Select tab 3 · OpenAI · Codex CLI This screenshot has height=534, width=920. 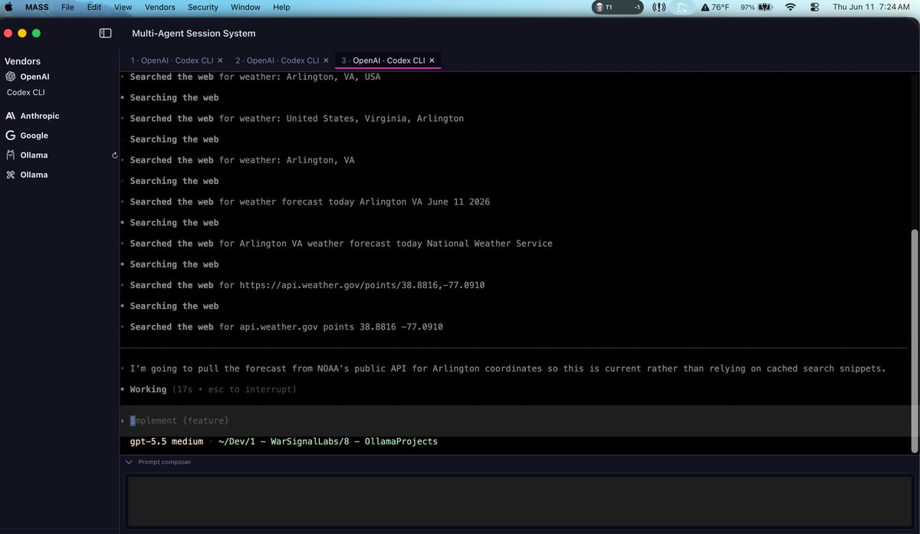click(383, 60)
